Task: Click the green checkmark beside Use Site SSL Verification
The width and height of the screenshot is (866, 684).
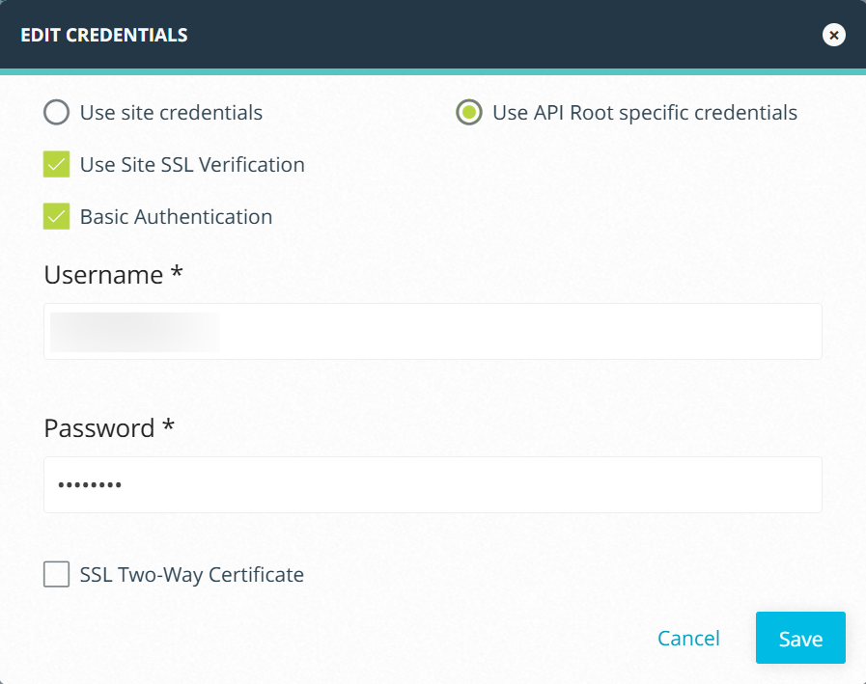Action: click(56, 164)
